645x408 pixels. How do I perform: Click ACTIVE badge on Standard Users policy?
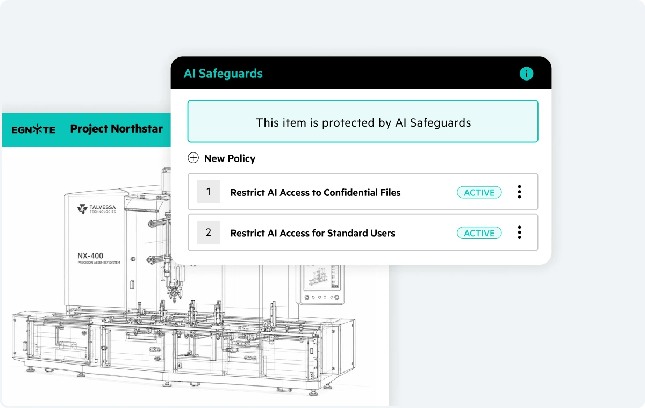[x=479, y=233]
